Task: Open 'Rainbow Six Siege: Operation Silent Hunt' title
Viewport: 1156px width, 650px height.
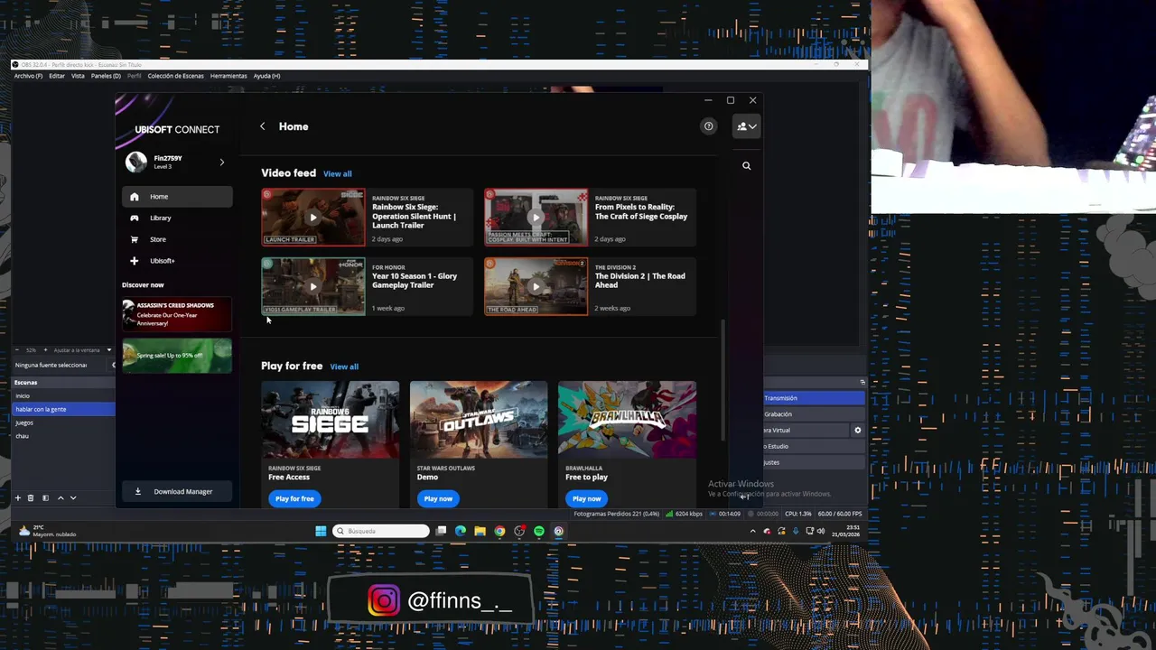Action: pos(415,216)
